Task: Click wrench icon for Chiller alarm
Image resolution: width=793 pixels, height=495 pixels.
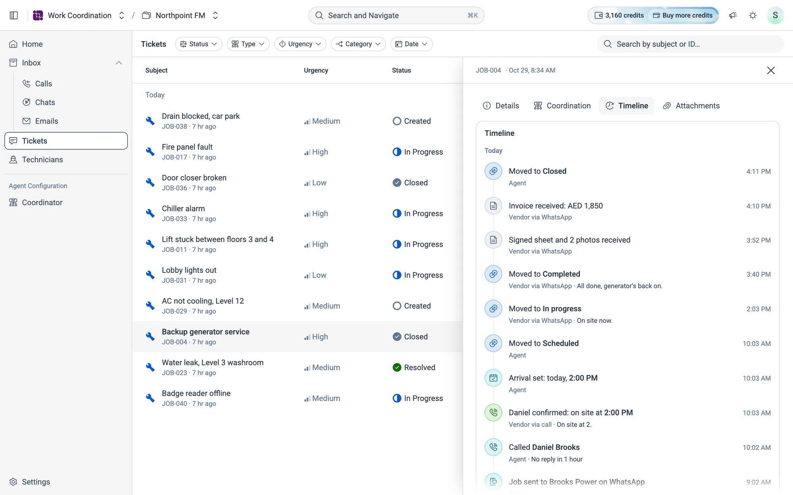Action: 150,213
